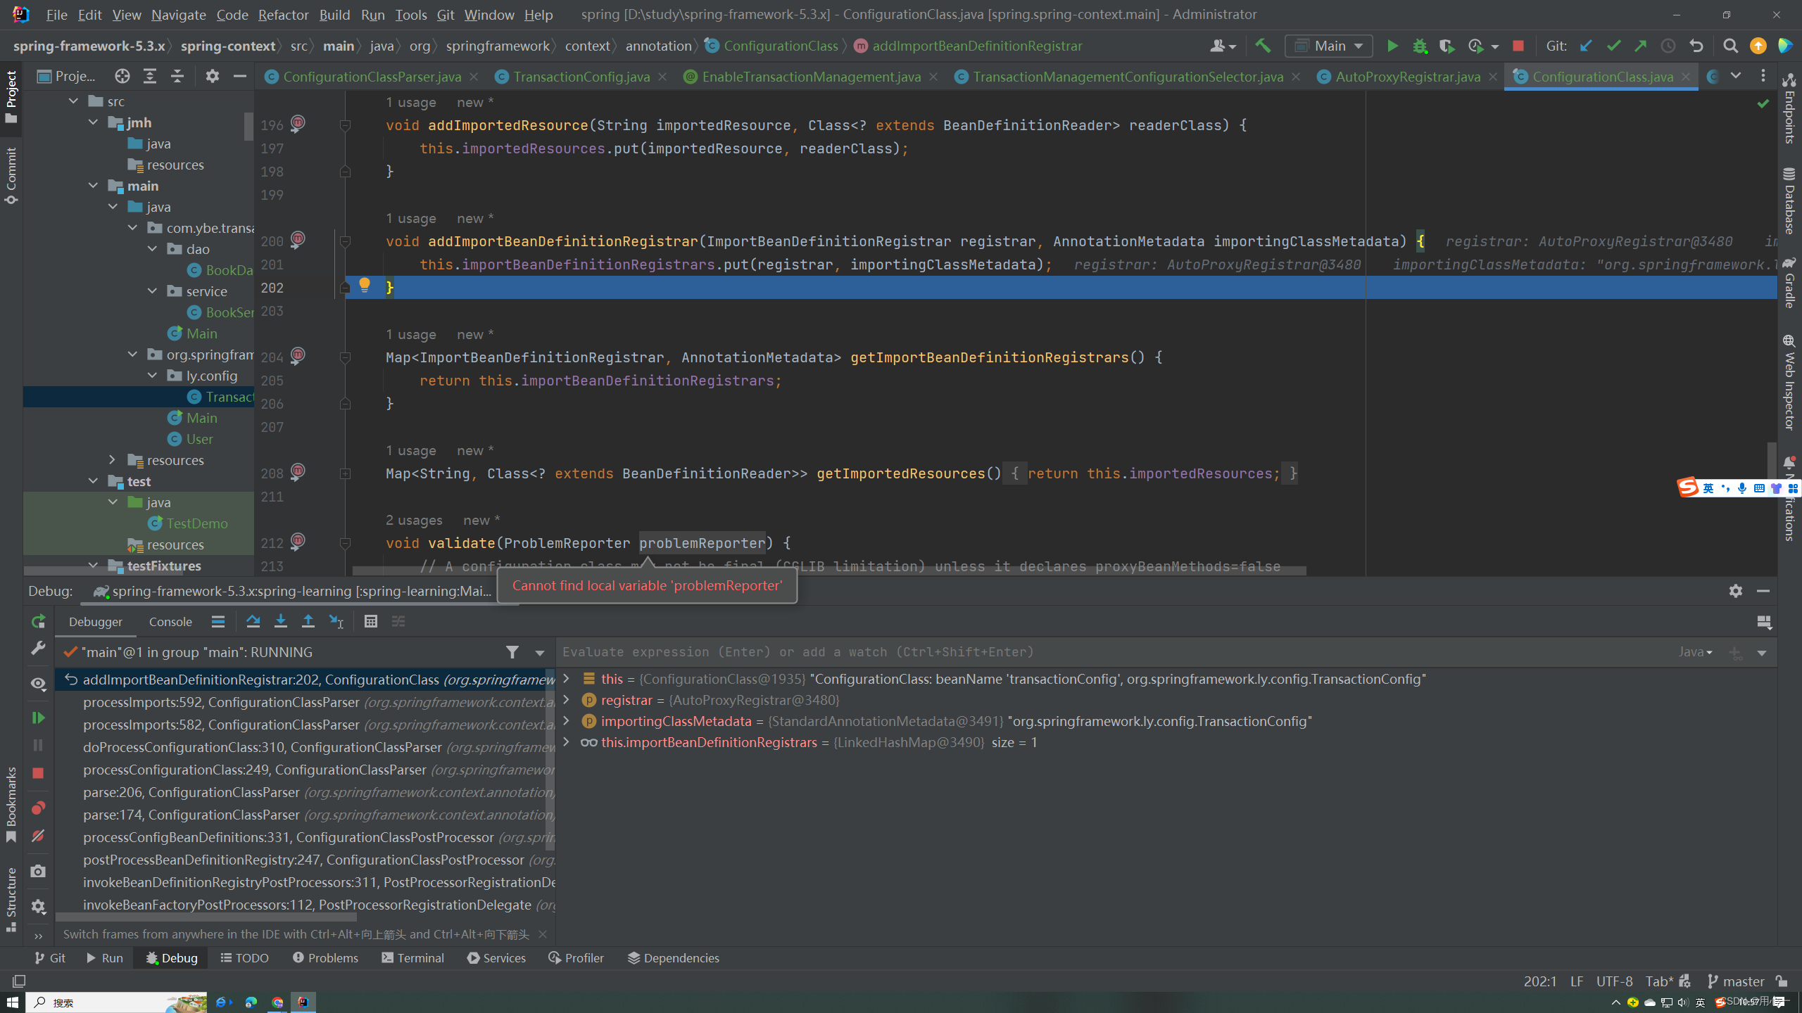The image size is (1802, 1013).
Task: Expand all in Project panel
Action: click(x=150, y=76)
